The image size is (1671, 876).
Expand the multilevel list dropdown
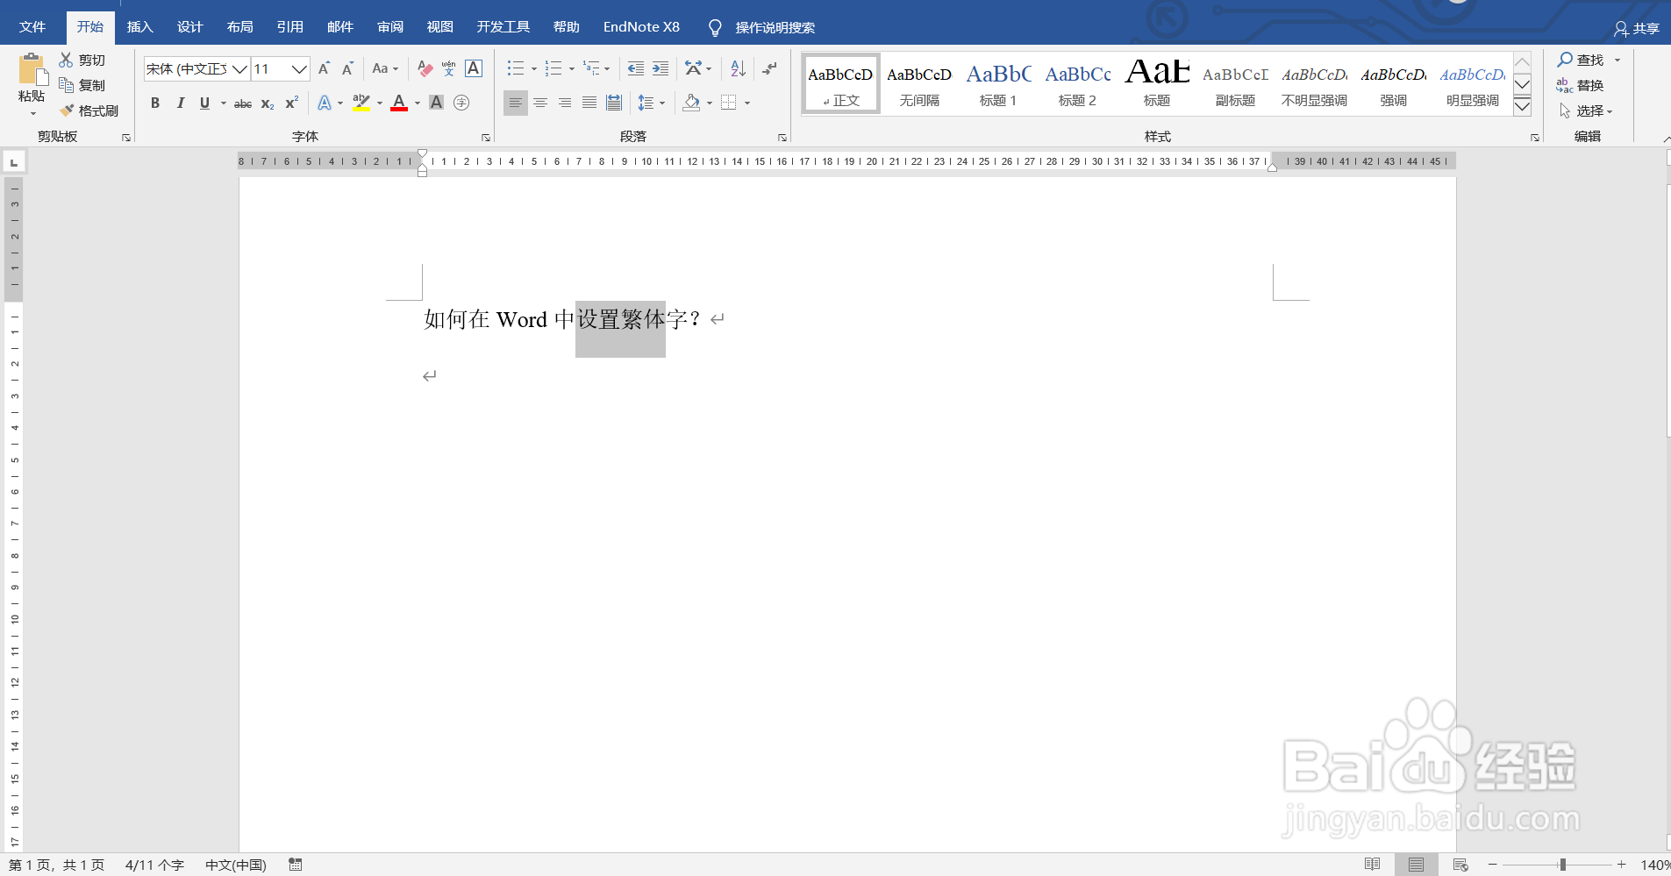pyautogui.click(x=607, y=69)
